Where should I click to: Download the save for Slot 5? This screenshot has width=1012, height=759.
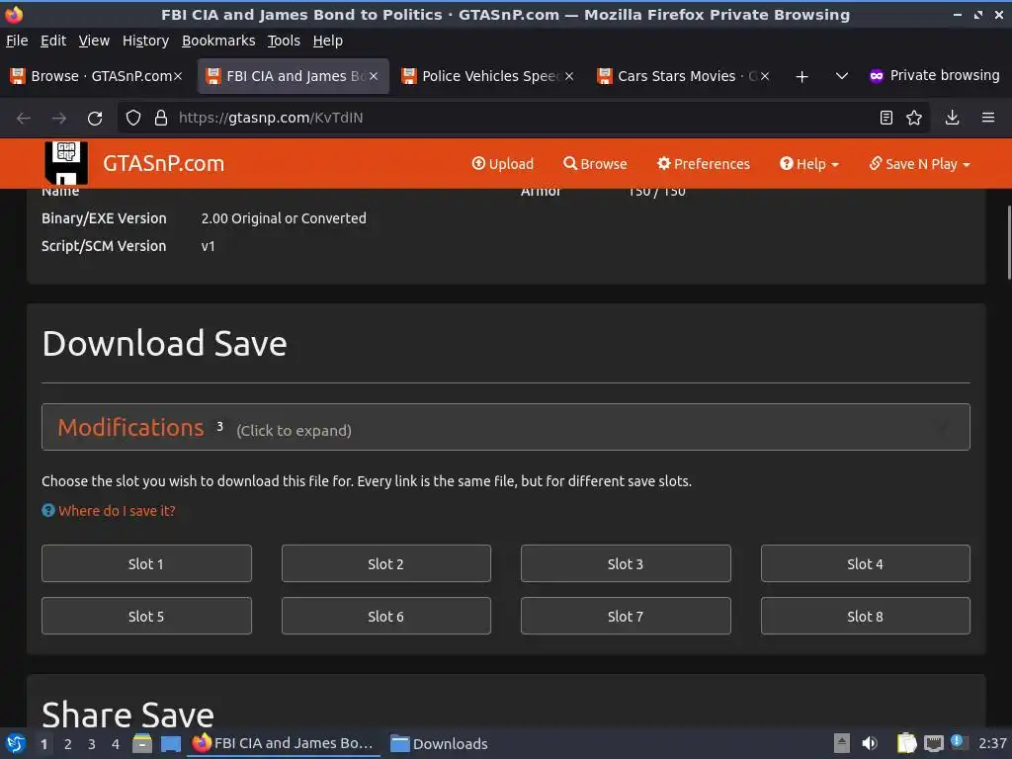[146, 616]
